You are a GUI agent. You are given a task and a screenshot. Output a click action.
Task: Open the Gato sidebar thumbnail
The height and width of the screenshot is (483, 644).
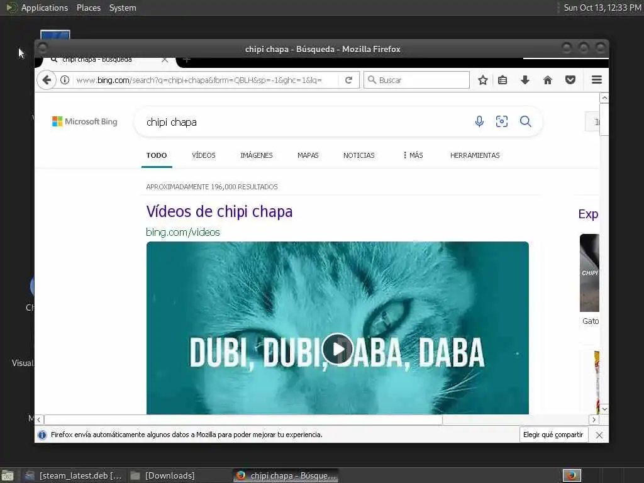pos(589,273)
